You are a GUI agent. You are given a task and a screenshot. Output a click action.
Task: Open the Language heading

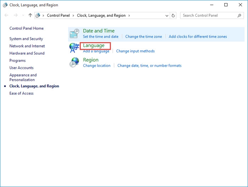coord(94,46)
